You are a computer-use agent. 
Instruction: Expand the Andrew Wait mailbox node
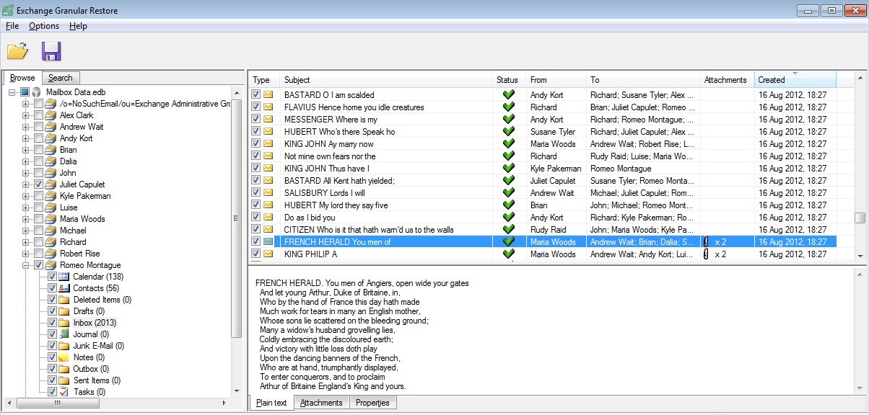click(x=26, y=127)
